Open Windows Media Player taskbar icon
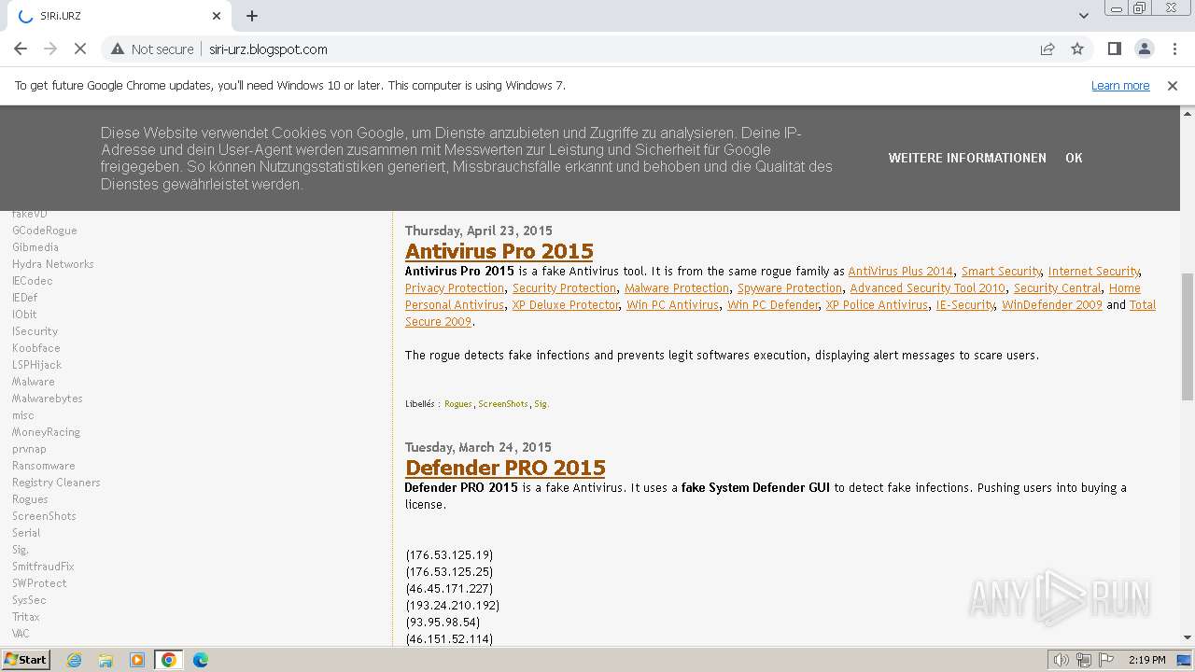Screen dimensions: 1195x672 click(x=137, y=659)
